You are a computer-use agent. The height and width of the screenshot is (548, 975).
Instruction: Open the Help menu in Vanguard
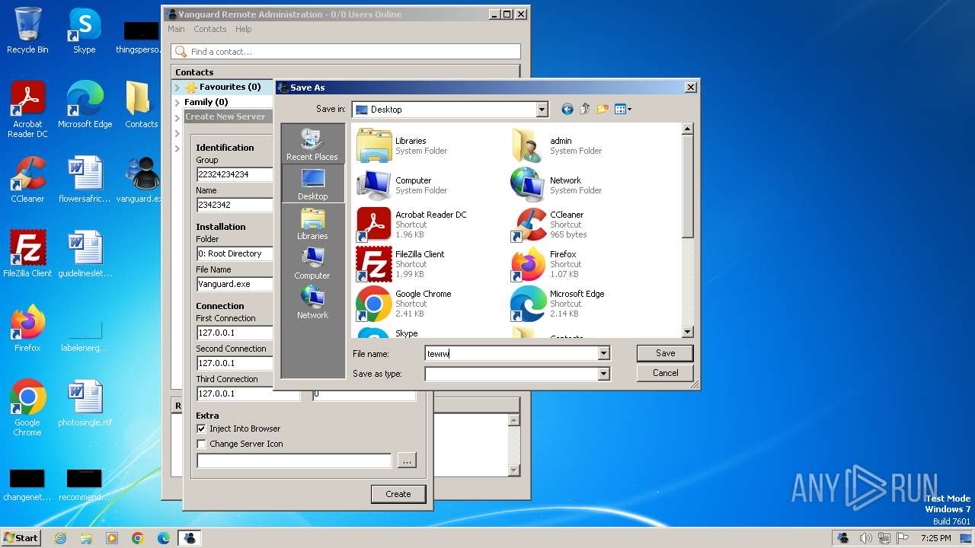(x=243, y=29)
